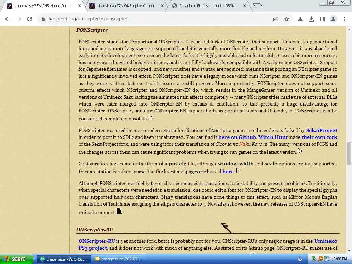Viewport: 352px width, 264px height.
Task: Open a new browser tab
Action: click(x=258, y=6)
